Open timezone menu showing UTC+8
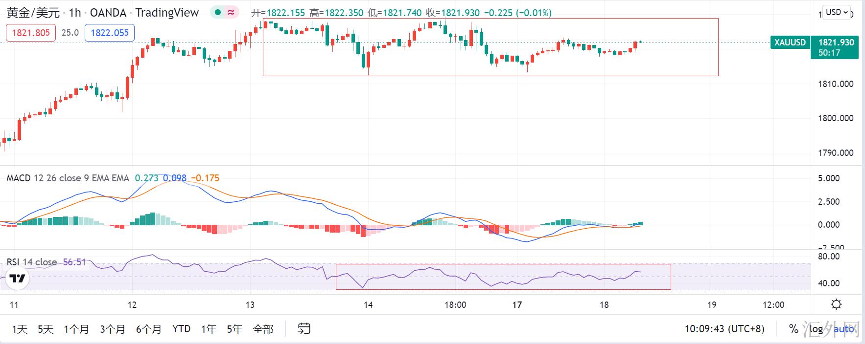Screen dimensions: 865x344 (724, 329)
